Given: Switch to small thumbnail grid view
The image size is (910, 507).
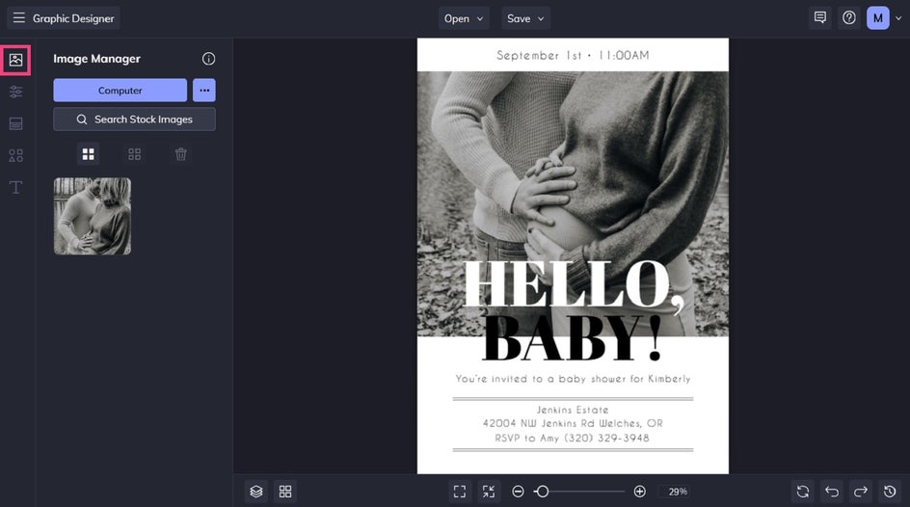Looking at the screenshot, I should [x=135, y=154].
